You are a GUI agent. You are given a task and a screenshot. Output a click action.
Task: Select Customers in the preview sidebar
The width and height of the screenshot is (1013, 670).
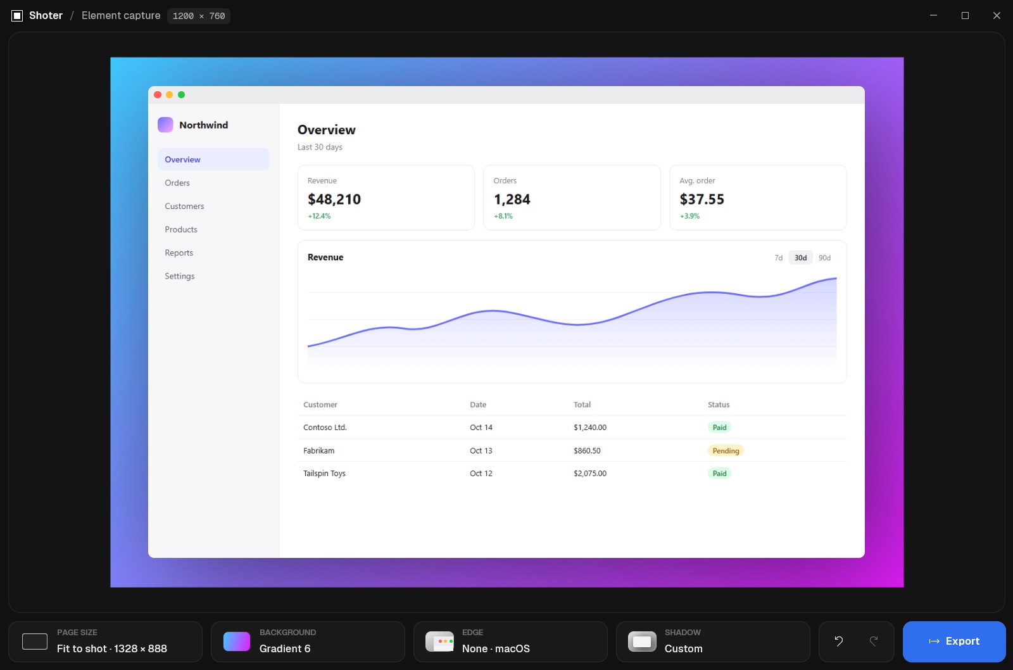[x=213, y=206]
